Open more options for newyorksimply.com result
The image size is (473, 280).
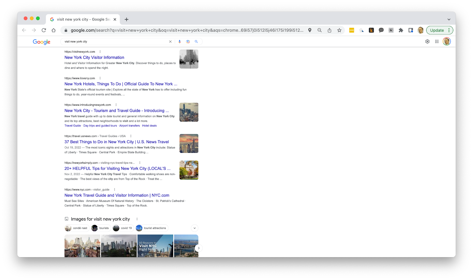point(140,163)
